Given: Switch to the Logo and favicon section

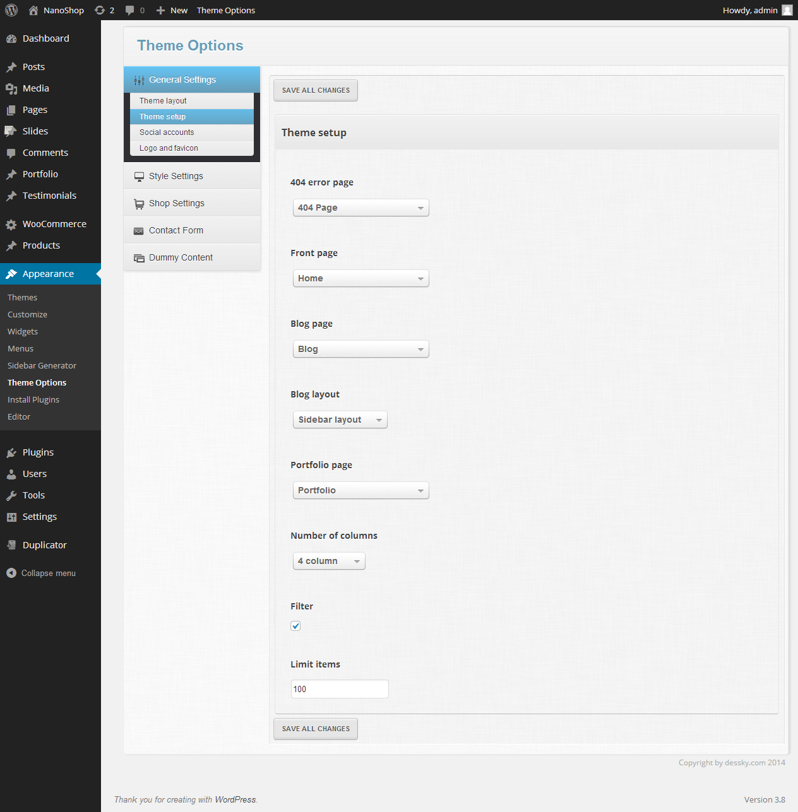Looking at the screenshot, I should (169, 148).
